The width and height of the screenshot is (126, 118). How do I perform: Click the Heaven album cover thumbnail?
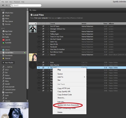pos(33,57)
